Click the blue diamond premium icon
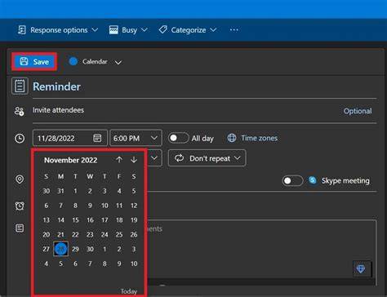 [x=361, y=269]
